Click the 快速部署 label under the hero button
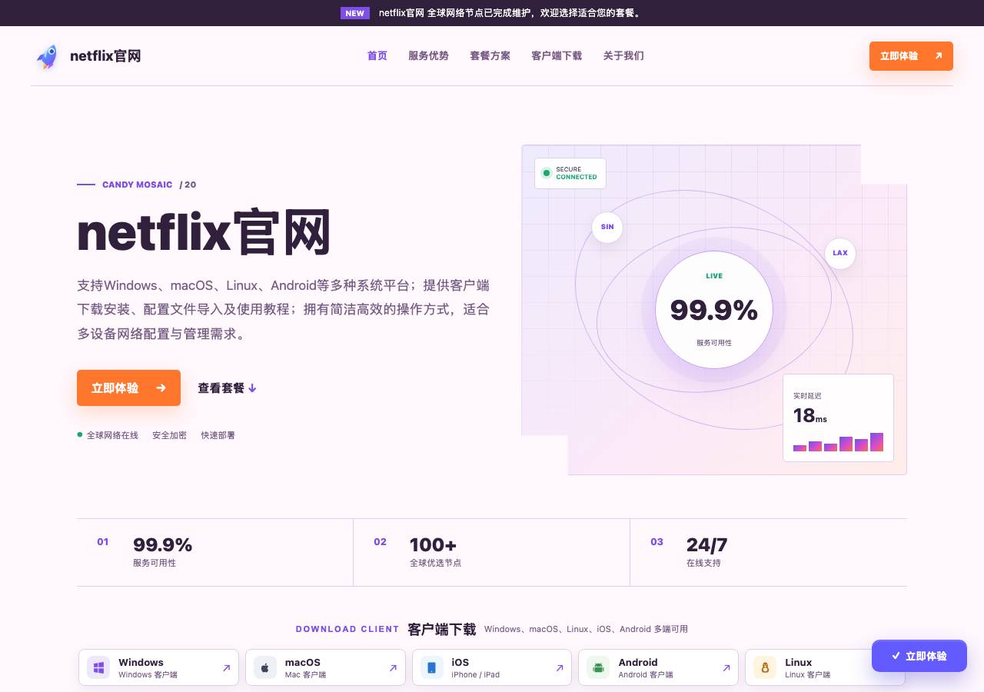984x692 pixels. point(218,435)
